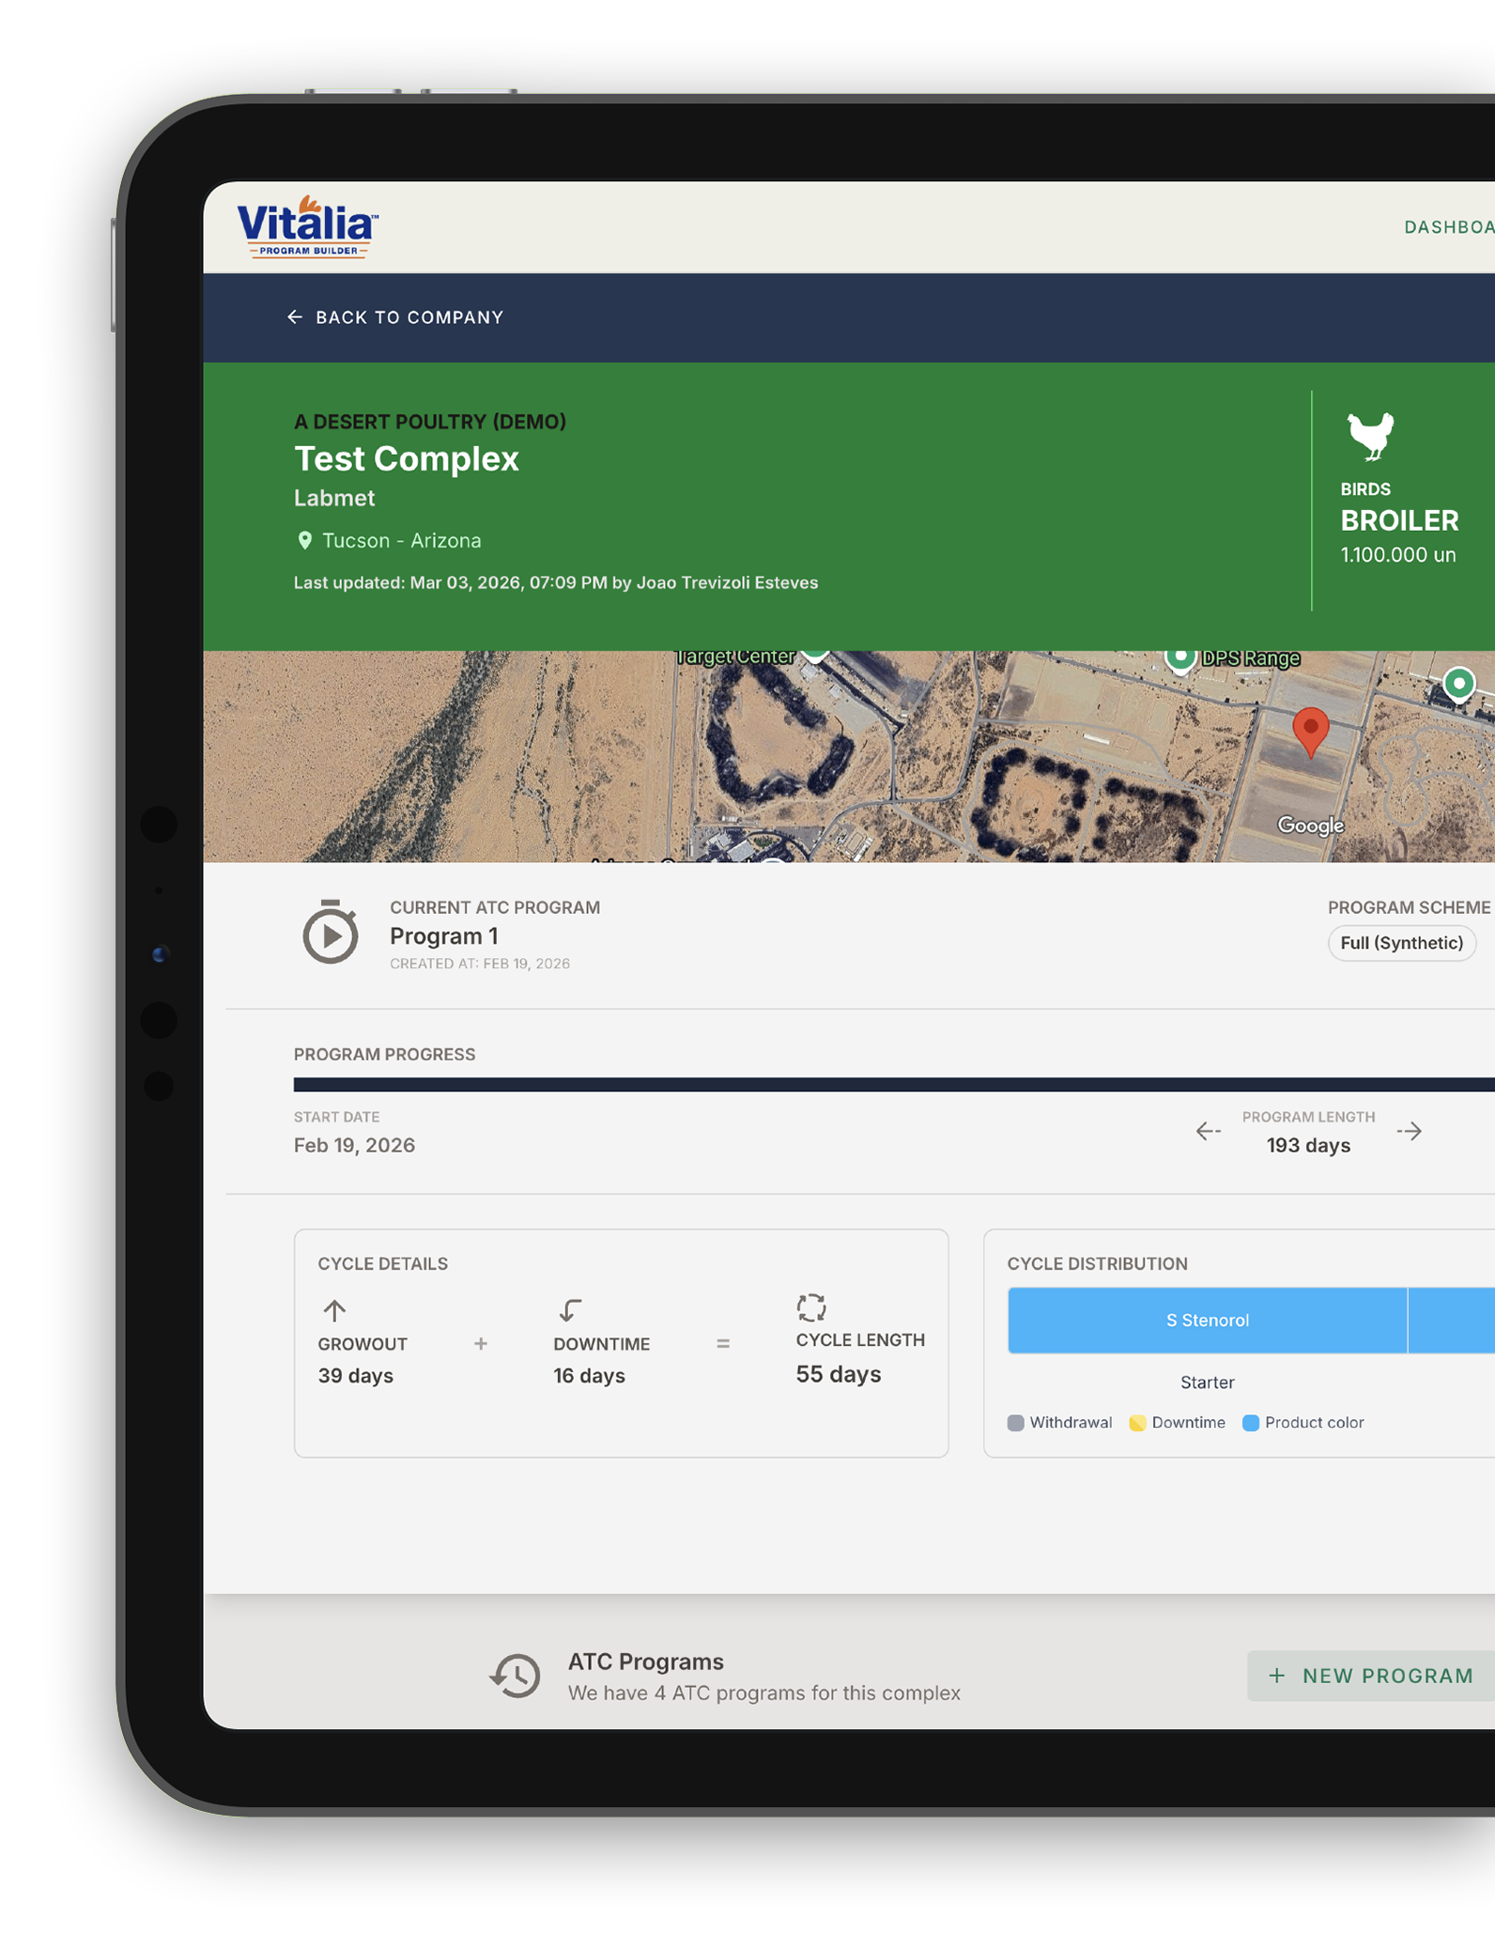Viewport: 1495px width, 1948px height.
Task: Click the Vitalia Program Builder logo
Action: 308,226
